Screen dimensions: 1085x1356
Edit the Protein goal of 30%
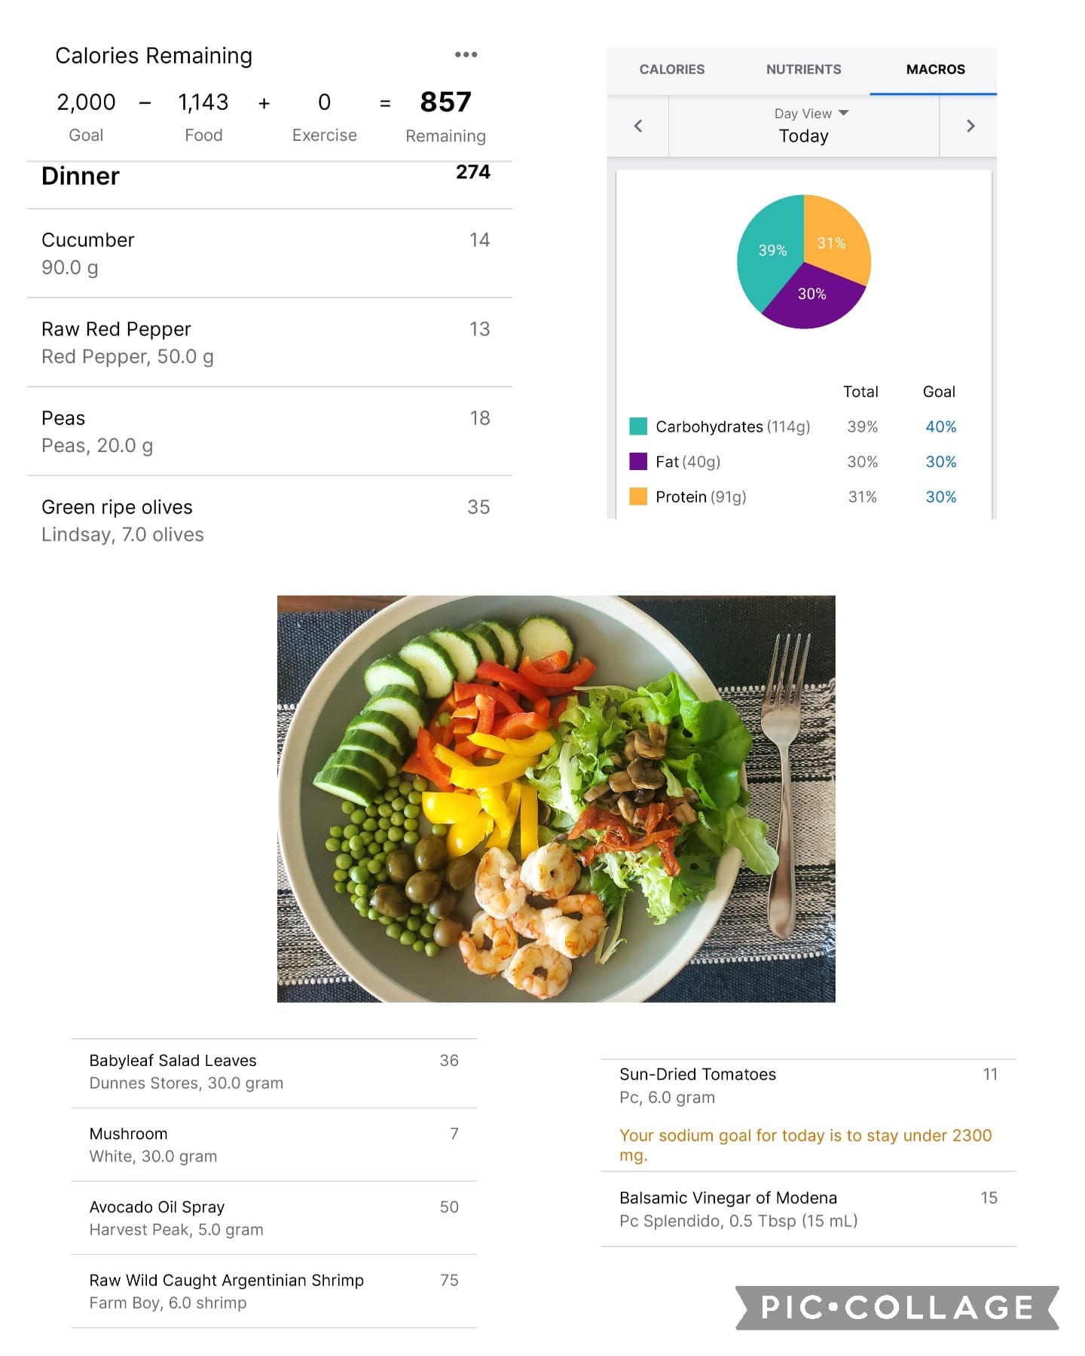[940, 496]
